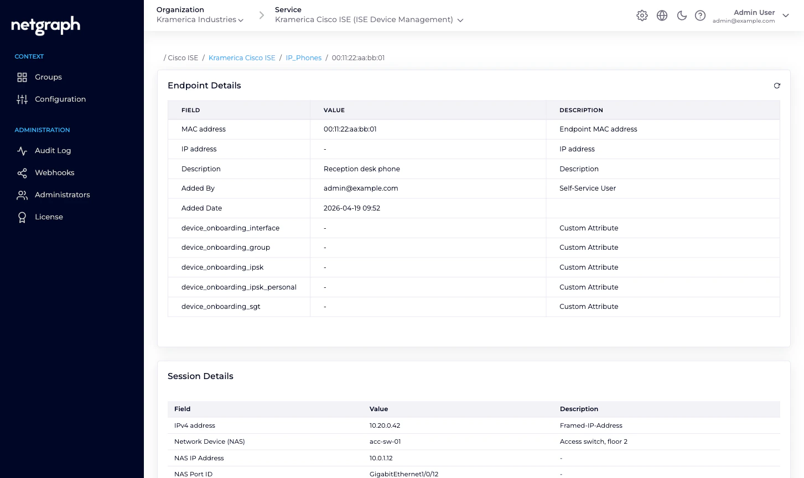Open the Admin User account dropdown
The height and width of the screenshot is (478, 804).
point(786,16)
